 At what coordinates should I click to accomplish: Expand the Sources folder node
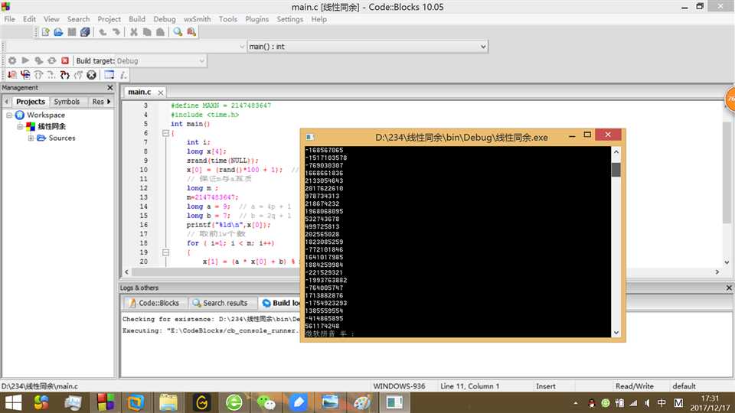pyautogui.click(x=31, y=138)
